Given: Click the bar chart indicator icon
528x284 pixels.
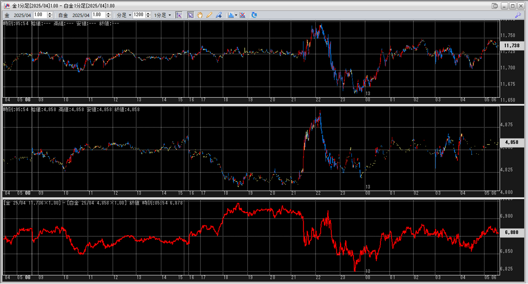Looking at the screenshot, I should coord(230,15).
